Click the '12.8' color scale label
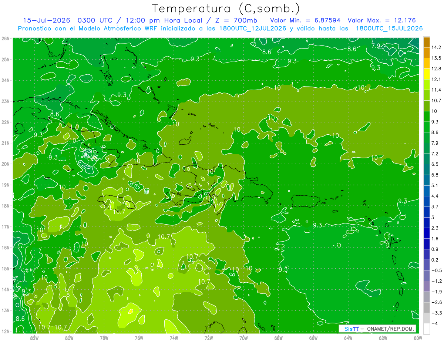Image resolution: width=444 pixels, height=343 pixels. point(436,69)
